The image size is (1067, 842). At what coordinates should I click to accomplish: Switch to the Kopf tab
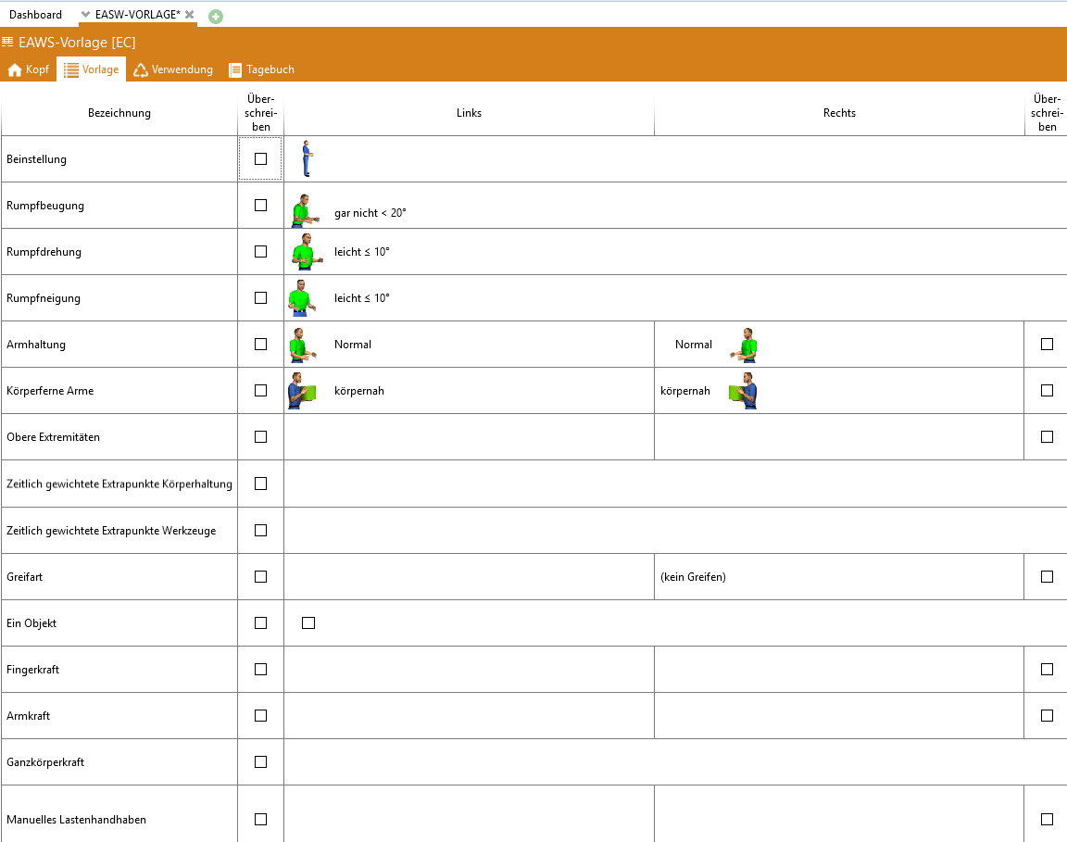[x=29, y=69]
